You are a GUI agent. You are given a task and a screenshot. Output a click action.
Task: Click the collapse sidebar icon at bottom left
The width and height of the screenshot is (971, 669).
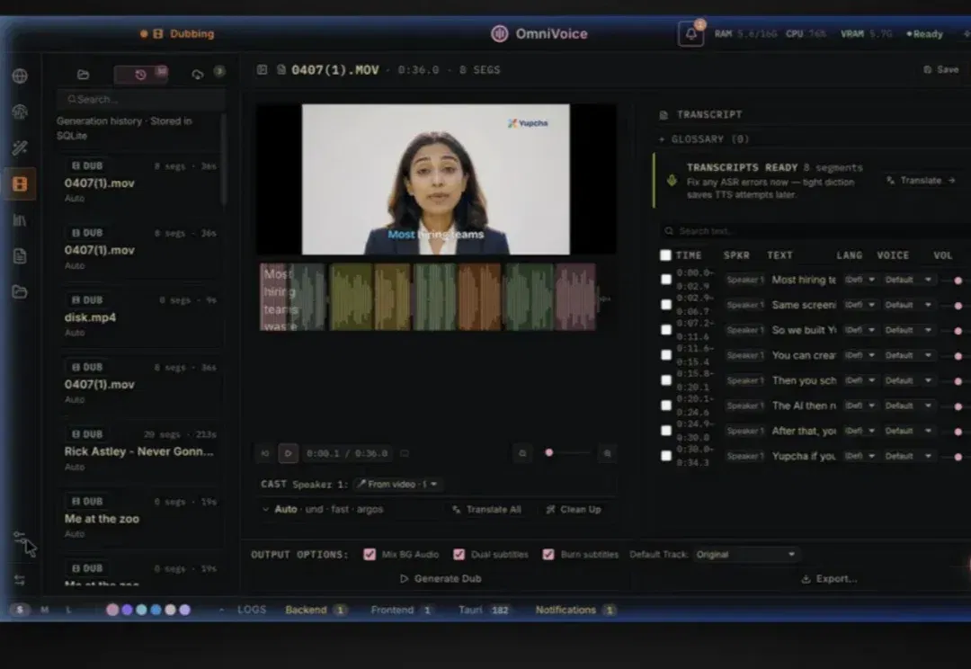click(x=20, y=580)
